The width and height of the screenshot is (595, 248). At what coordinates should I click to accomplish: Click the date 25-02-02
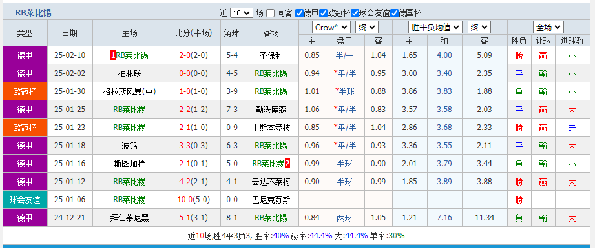[70, 73]
